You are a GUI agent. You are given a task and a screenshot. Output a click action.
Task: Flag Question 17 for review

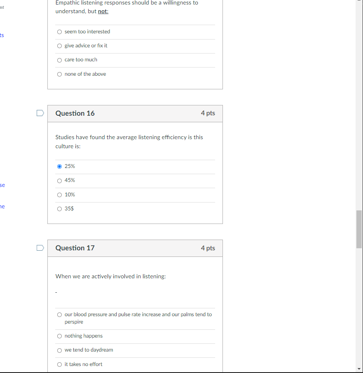pyautogui.click(x=40, y=247)
